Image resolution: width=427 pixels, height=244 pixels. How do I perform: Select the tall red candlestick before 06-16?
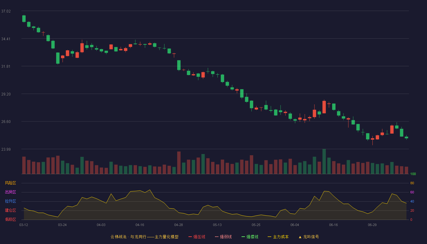tap(324, 107)
